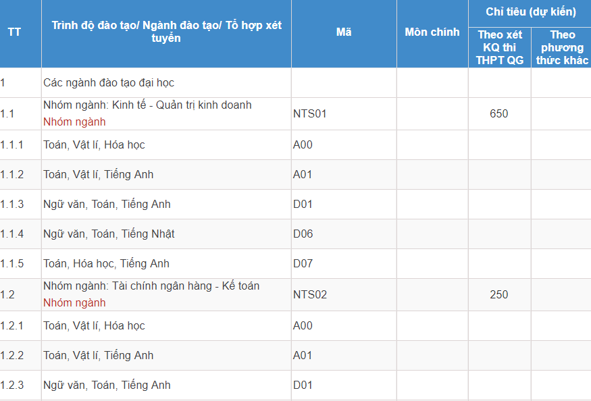
Task: Click the "Toán, Hóa học, Tiếng Anh" cell
Action: (x=106, y=263)
